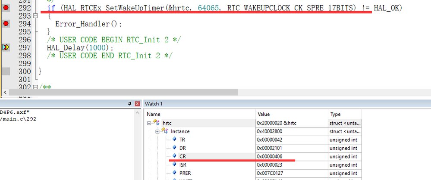Click the USER CODE BEGIN RTC_Init 2 comment
The width and height of the screenshot is (431, 180).
point(114,40)
